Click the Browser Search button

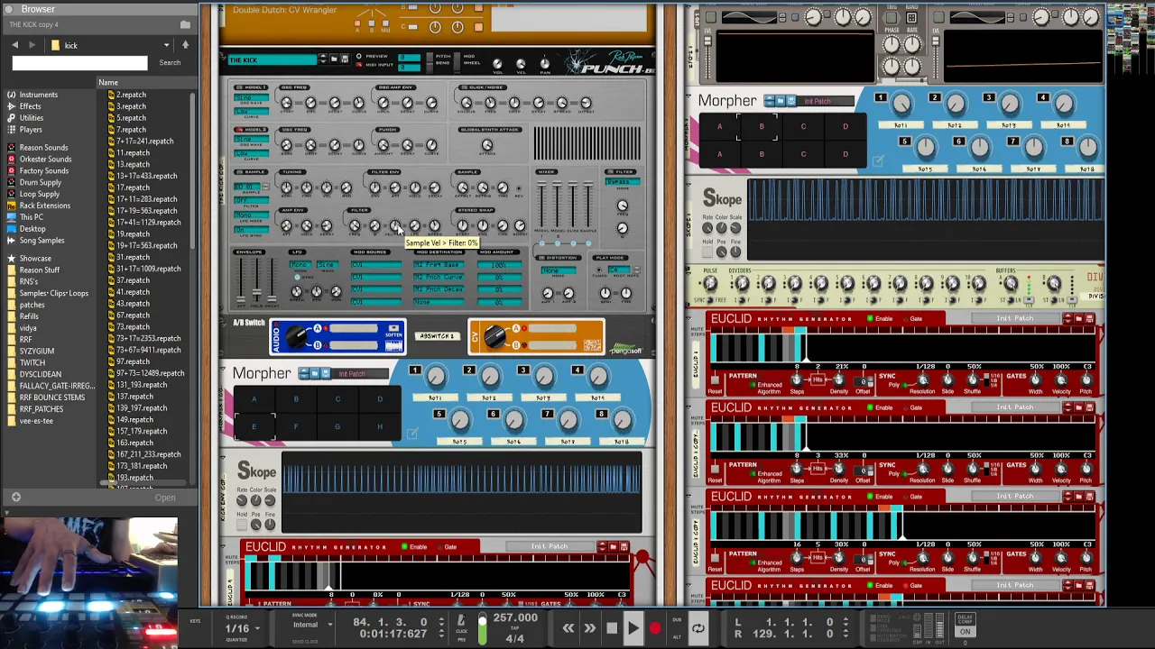[170, 62]
